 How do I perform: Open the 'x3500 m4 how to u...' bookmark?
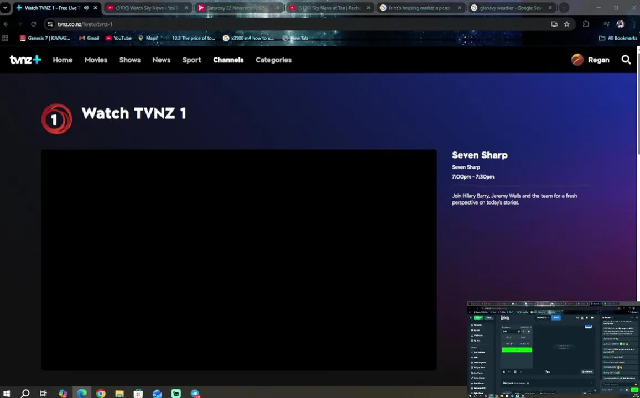[248, 38]
